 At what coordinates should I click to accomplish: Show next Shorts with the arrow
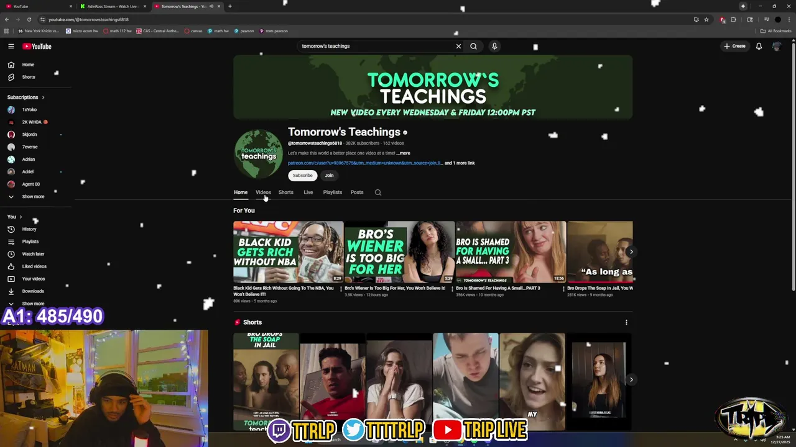tap(631, 379)
